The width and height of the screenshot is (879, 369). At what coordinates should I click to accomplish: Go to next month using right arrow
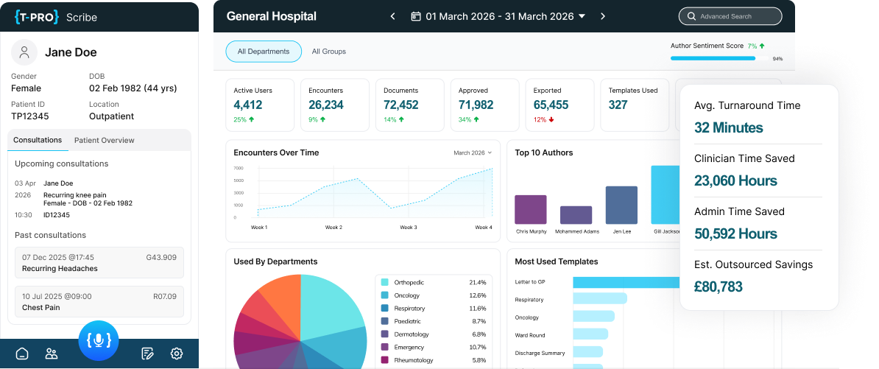[x=603, y=16]
